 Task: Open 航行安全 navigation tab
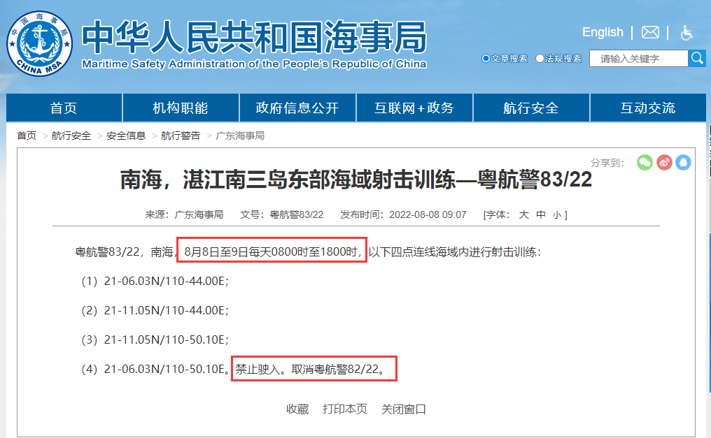pos(531,108)
